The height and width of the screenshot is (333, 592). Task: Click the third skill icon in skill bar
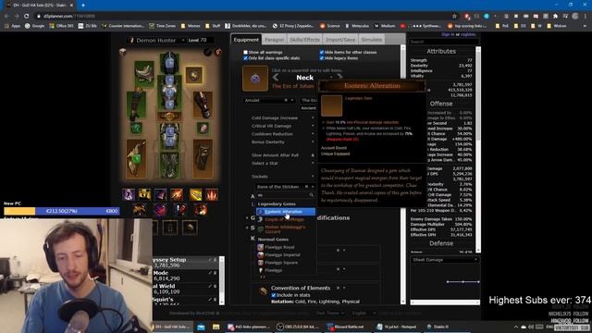160,194
